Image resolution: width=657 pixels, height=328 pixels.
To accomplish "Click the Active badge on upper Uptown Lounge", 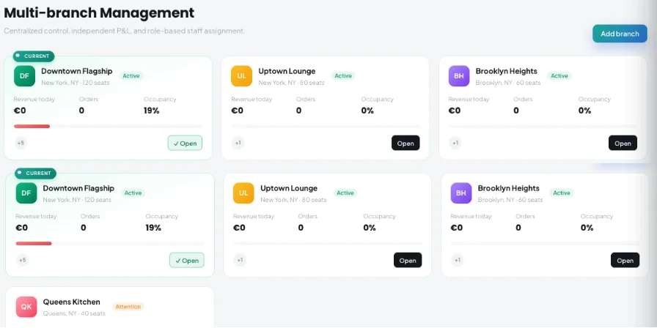I will 343,75.
